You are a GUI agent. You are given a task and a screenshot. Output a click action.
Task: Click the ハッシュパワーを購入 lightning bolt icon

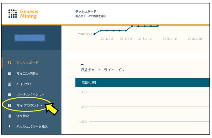(x=9, y=126)
